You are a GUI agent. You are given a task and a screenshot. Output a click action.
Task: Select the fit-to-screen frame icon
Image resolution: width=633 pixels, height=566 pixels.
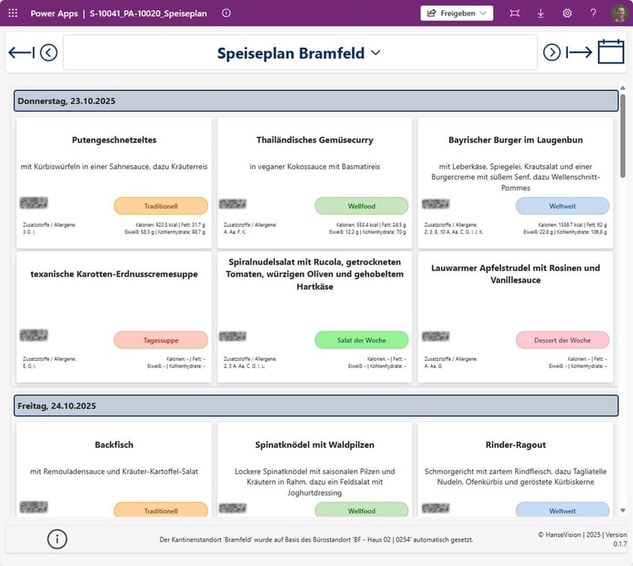(514, 13)
